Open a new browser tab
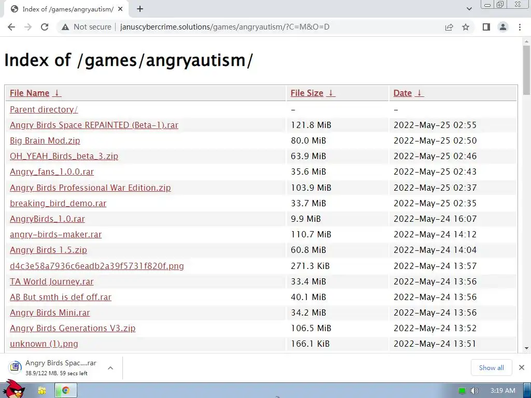The height and width of the screenshot is (398, 531). pos(140,9)
